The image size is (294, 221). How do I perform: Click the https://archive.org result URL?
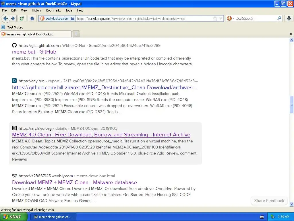[x=35, y=128]
